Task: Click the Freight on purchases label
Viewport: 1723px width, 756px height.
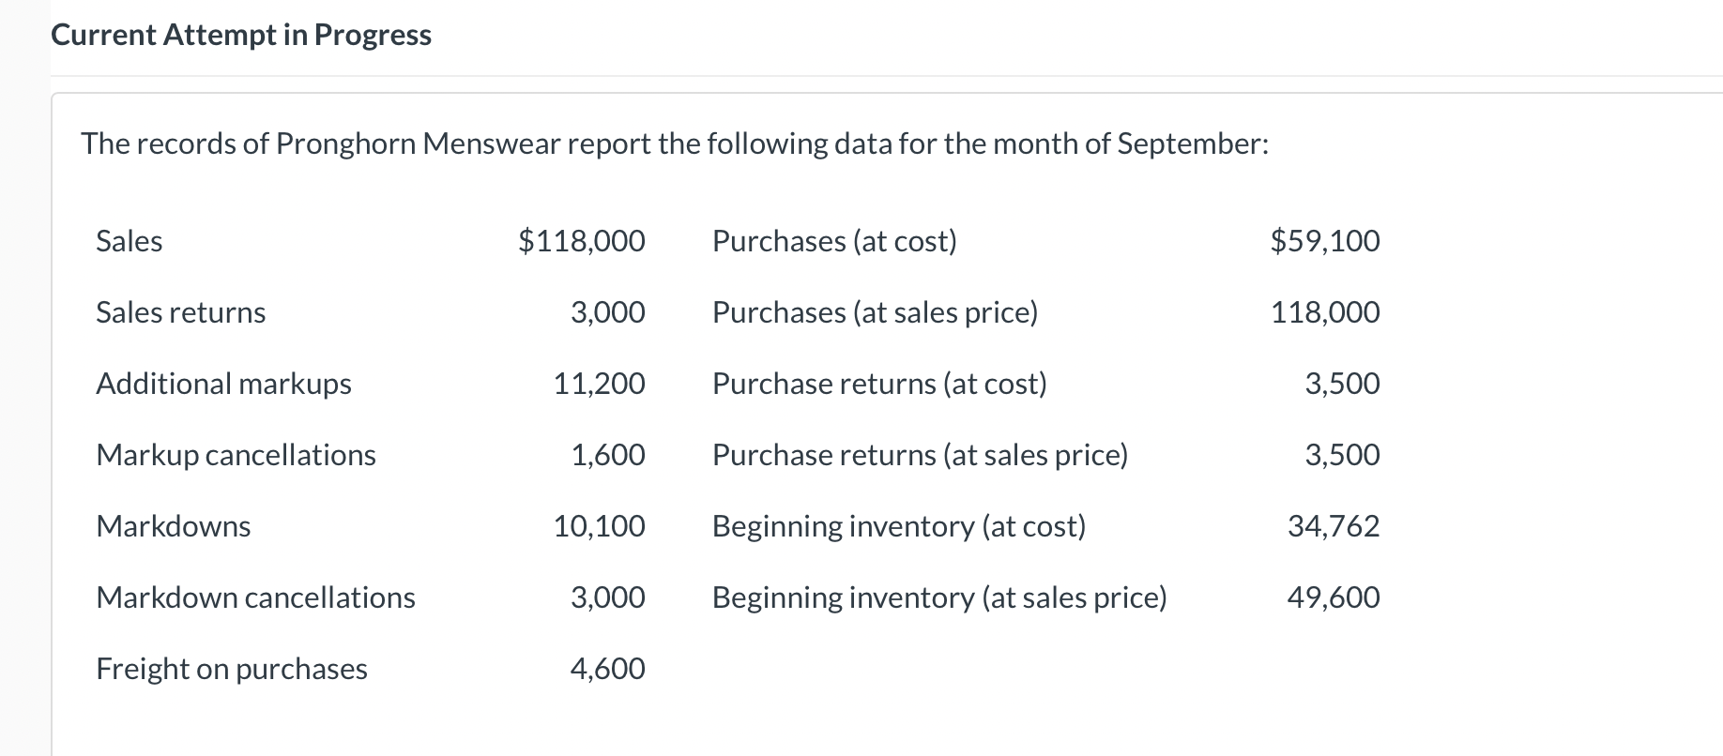Action: pos(231,669)
